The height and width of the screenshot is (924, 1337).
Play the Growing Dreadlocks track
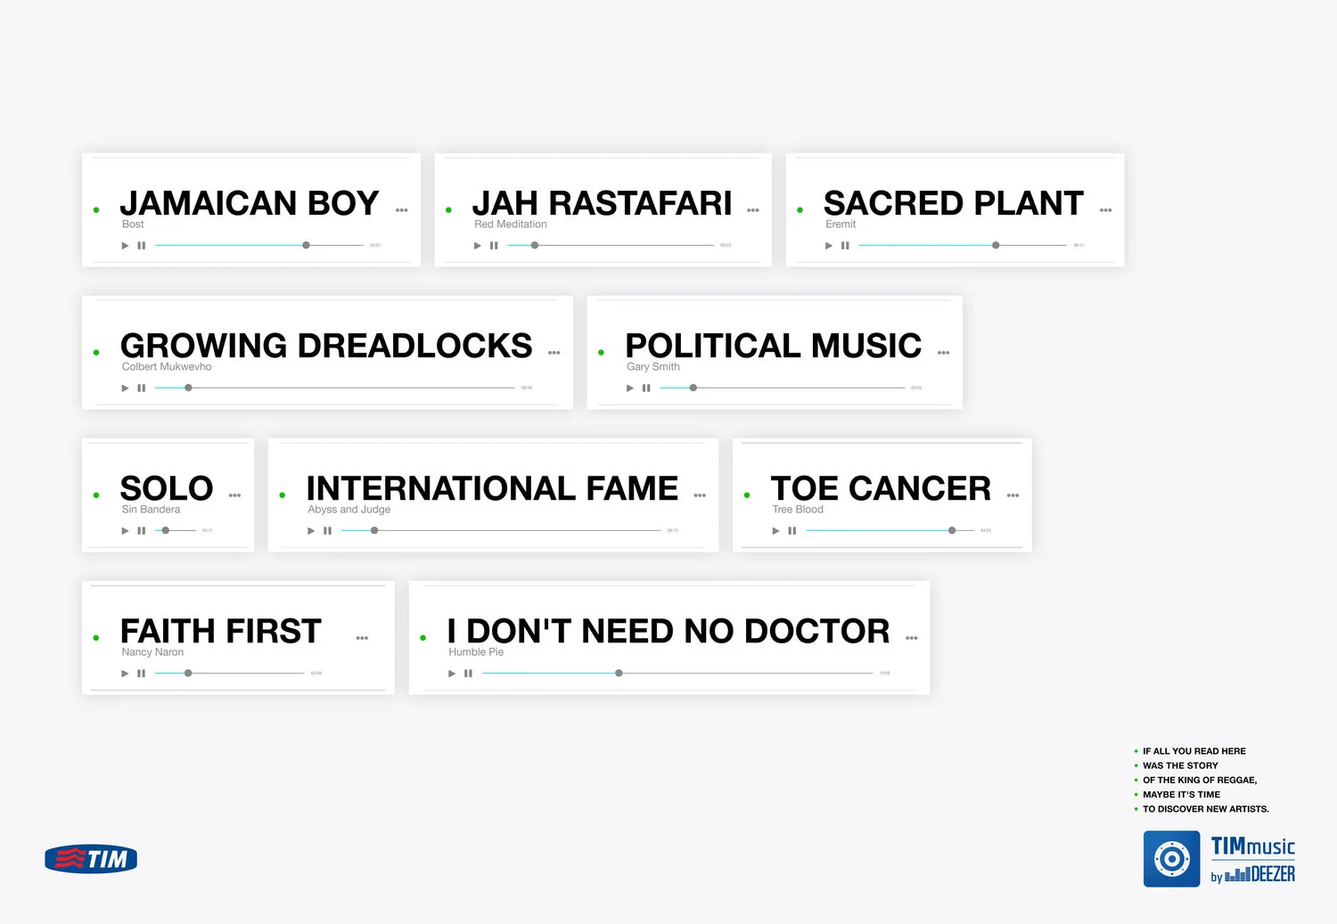pos(125,388)
